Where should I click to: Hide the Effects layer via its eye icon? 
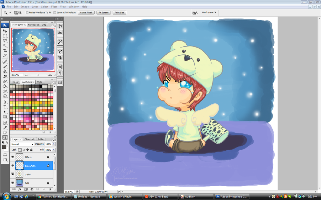coord(13,157)
